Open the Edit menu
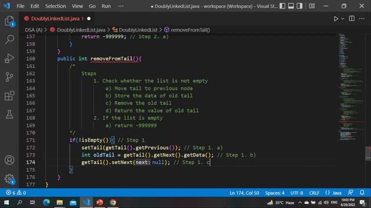The width and height of the screenshot is (371, 208). 35,6
